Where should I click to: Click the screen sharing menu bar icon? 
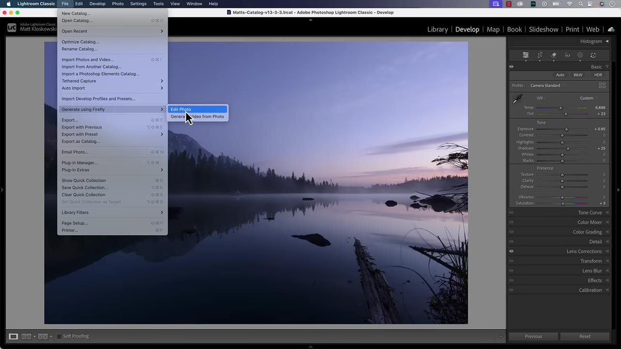pyautogui.click(x=496, y=4)
